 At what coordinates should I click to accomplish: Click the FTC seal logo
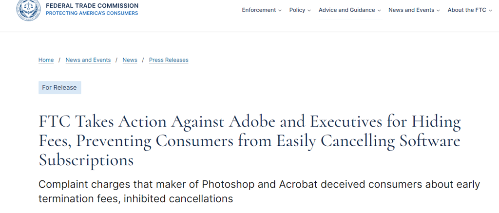[x=29, y=10]
